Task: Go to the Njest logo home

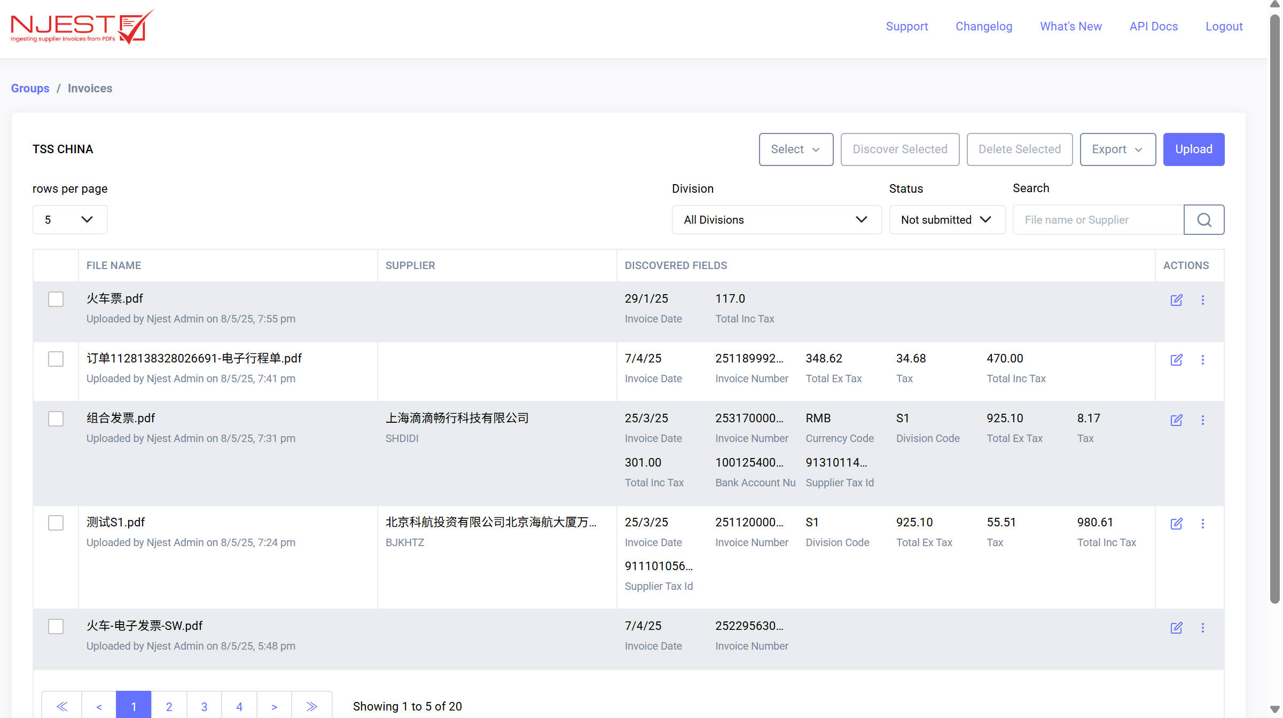Action: click(x=82, y=27)
